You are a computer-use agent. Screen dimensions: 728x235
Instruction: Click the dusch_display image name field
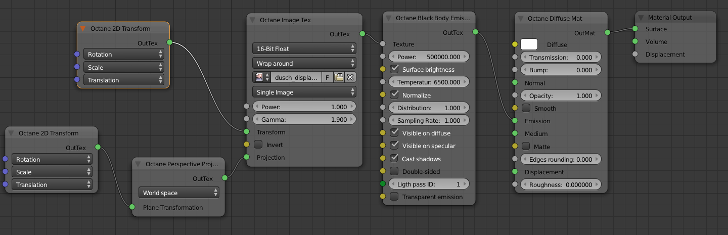tap(296, 77)
